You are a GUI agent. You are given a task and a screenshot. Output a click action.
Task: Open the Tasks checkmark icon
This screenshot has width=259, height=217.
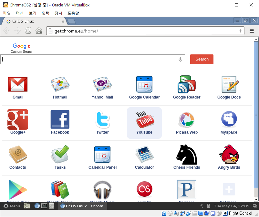(x=60, y=154)
